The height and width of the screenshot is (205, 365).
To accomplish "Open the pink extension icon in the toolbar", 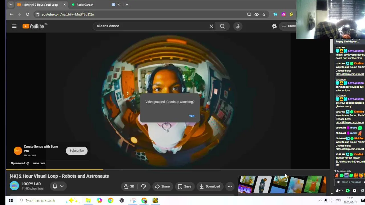I will coord(283,14).
